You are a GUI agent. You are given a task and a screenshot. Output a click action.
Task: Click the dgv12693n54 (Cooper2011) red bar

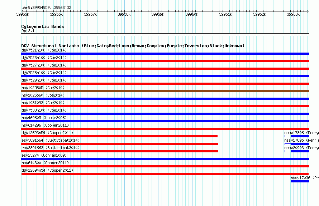pos(119,136)
